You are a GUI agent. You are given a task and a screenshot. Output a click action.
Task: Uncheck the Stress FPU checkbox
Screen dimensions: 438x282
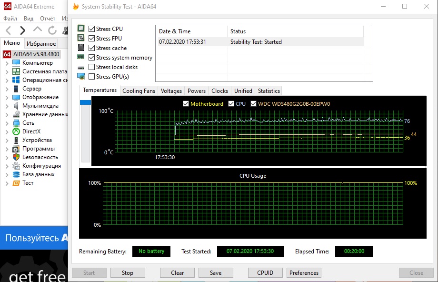91,38
